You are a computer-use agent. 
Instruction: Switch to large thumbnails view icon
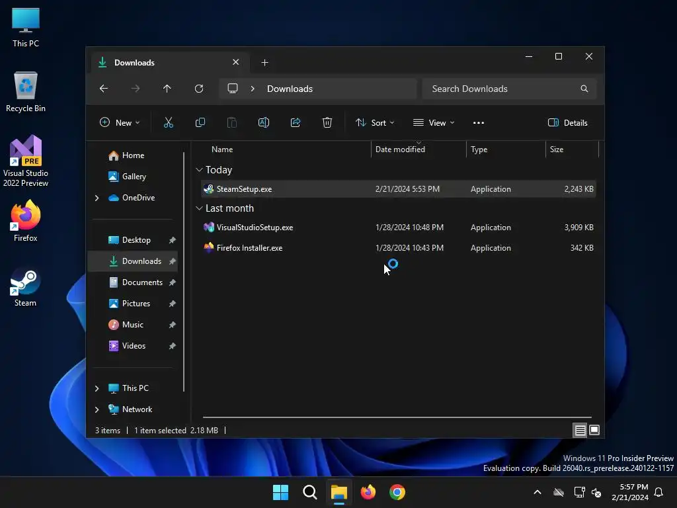point(594,430)
